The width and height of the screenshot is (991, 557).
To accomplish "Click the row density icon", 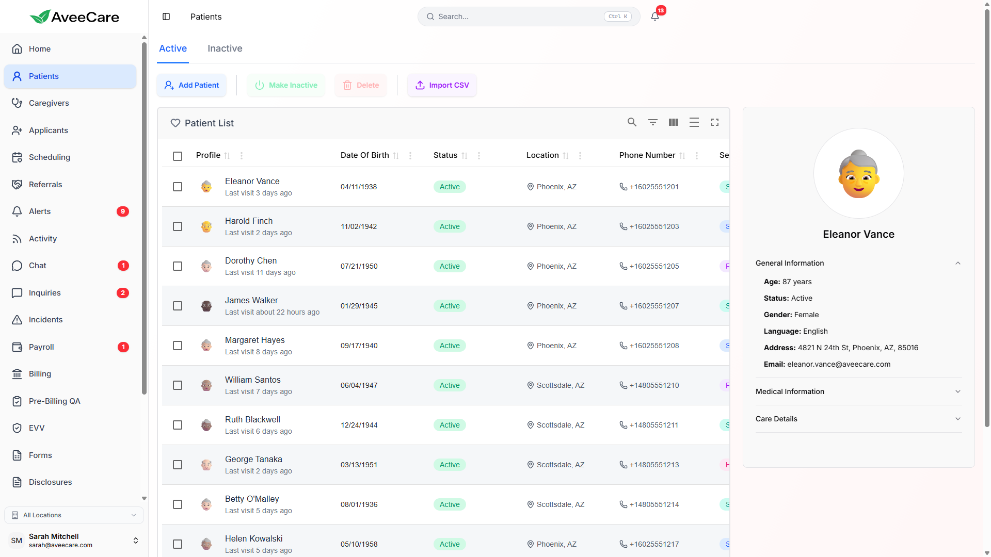I will click(x=694, y=122).
